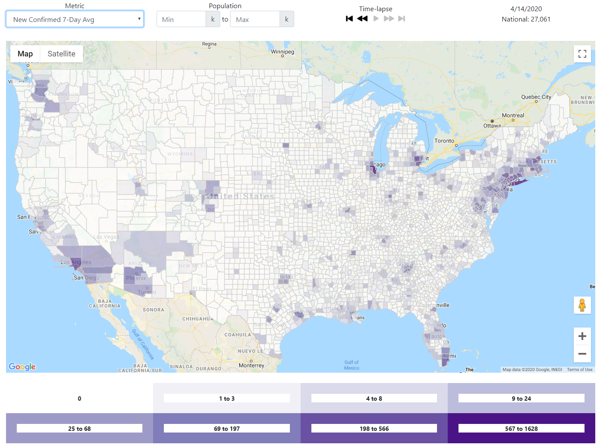Viewport: 600px width, 445px height.
Task: Select the 0 legend swatch
Action: (80, 399)
